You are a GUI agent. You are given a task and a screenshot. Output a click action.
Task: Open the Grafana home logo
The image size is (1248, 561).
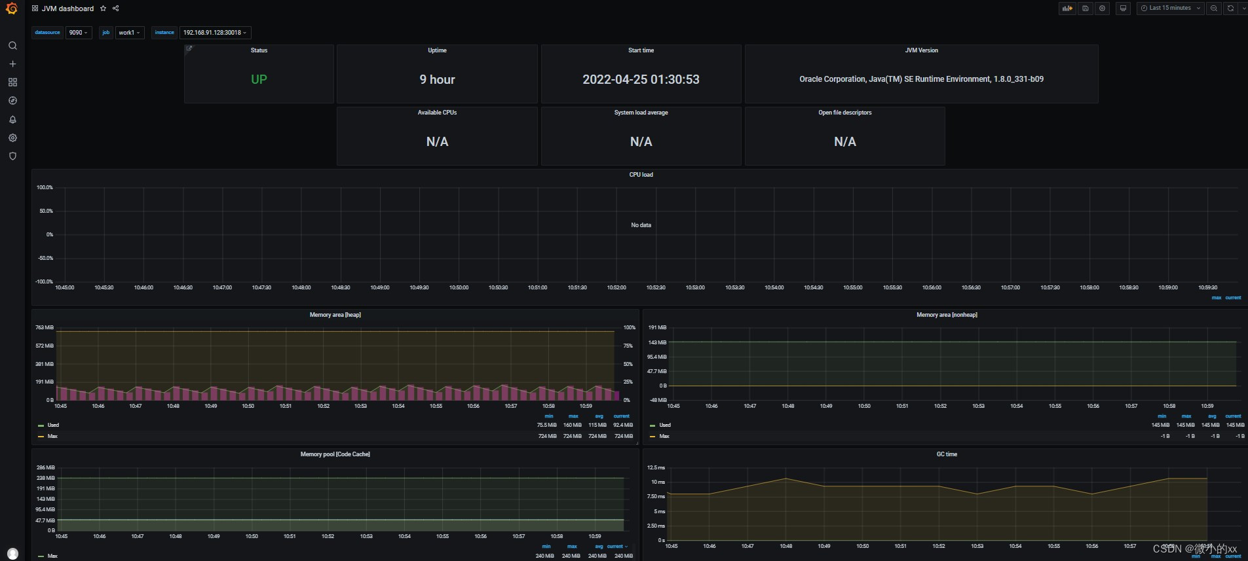click(x=12, y=9)
